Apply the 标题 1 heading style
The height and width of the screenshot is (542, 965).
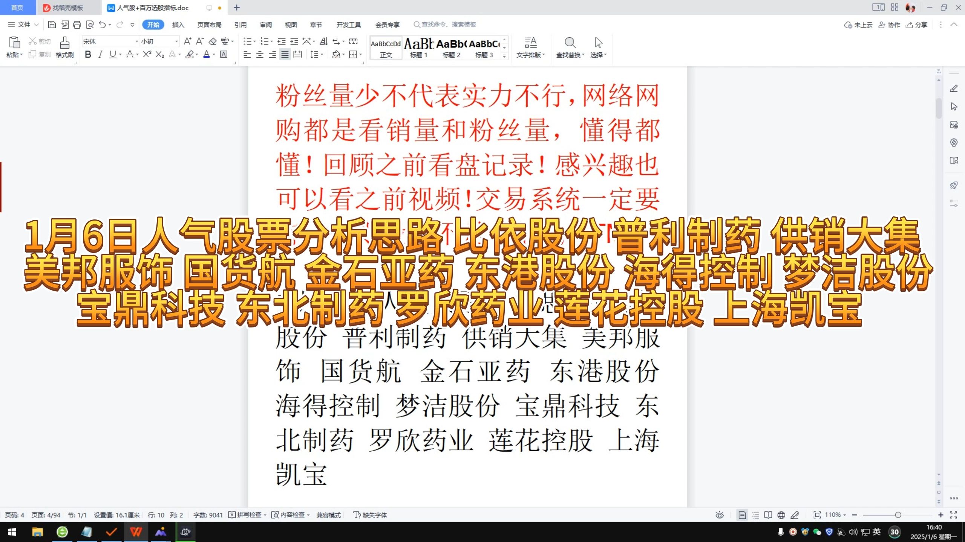pos(419,48)
